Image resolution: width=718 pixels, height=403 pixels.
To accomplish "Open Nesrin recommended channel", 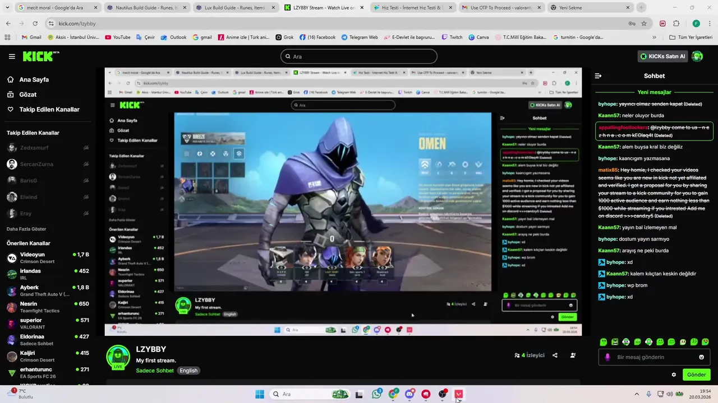I will point(47,307).
